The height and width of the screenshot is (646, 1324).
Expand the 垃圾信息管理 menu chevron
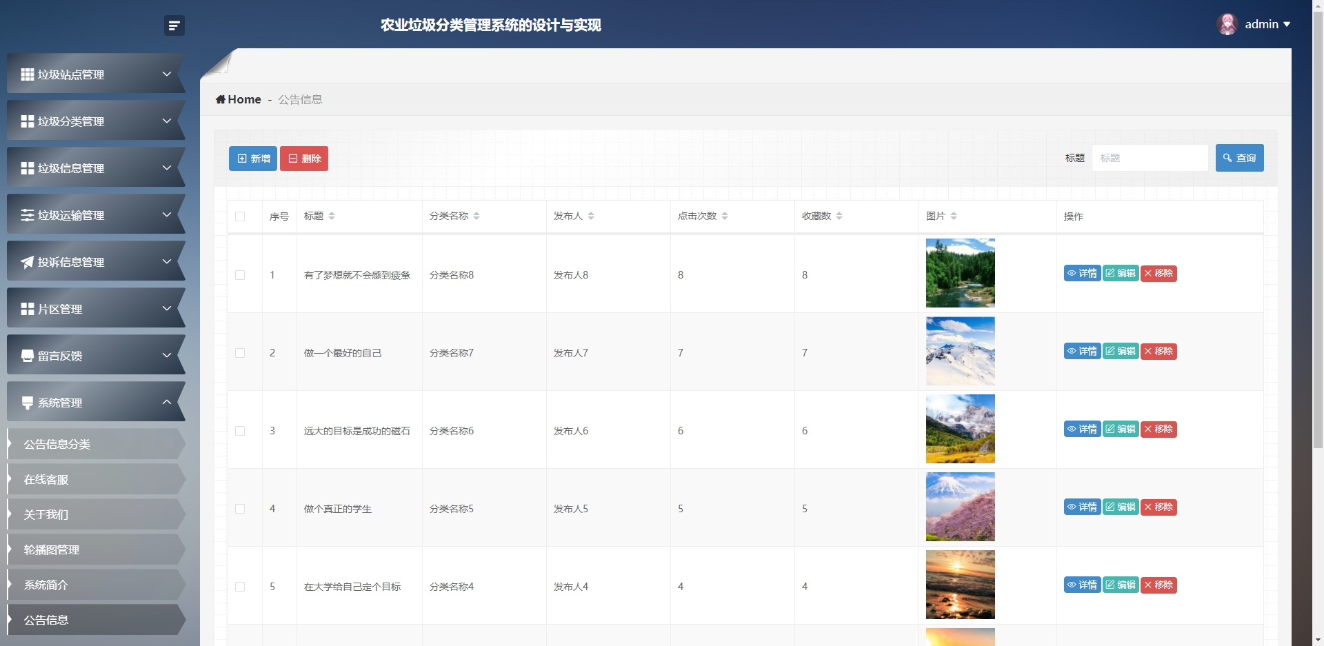(166, 168)
